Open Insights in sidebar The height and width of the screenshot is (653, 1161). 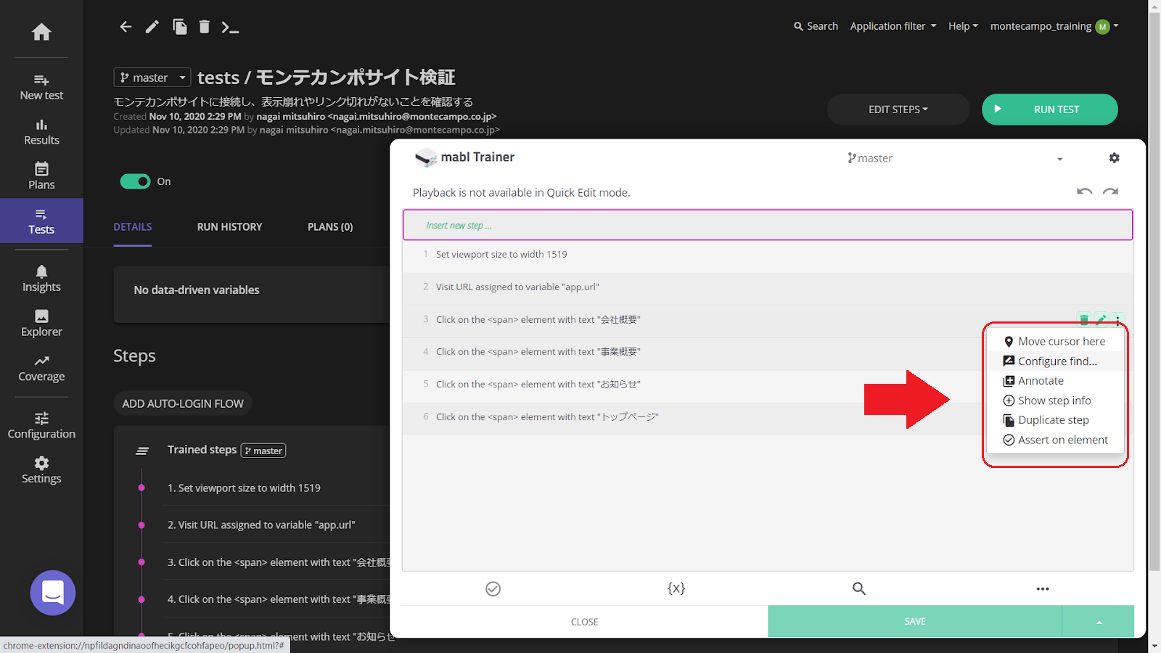point(41,279)
